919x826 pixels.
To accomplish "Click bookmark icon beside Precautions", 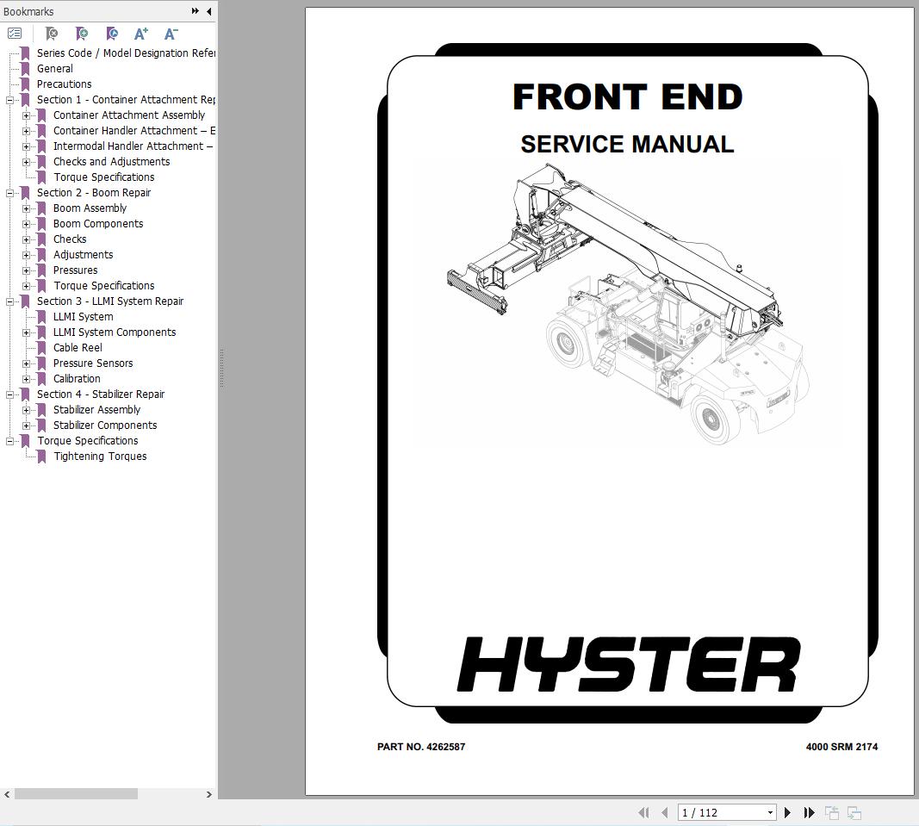I will (25, 84).
